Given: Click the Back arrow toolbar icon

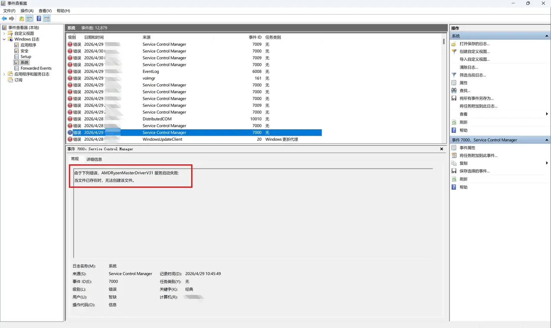Looking at the screenshot, I should coord(4,18).
